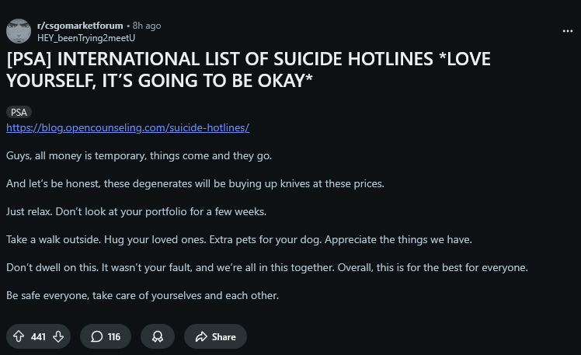Click the post title about suicide hotlines

pyautogui.click(x=249, y=70)
